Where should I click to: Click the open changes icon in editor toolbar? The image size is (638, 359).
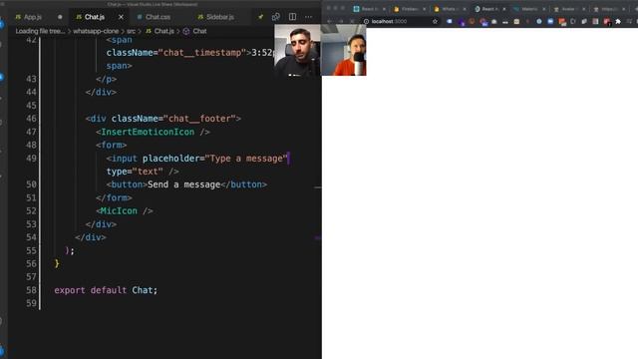point(276,17)
